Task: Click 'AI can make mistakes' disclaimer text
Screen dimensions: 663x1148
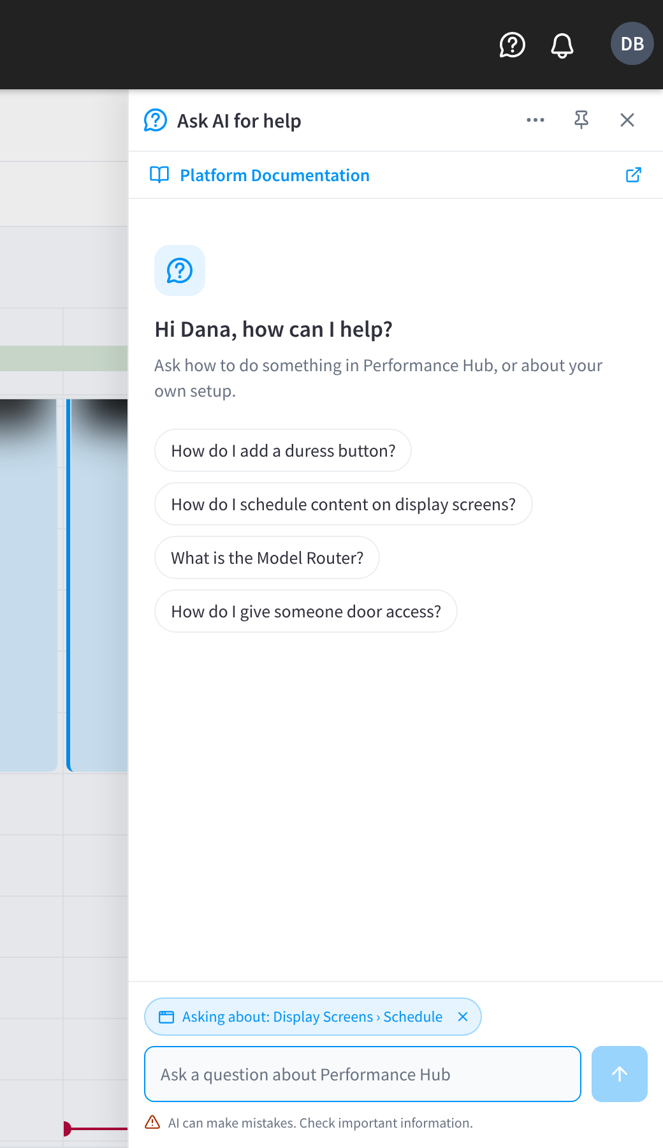Action: [x=320, y=1122]
